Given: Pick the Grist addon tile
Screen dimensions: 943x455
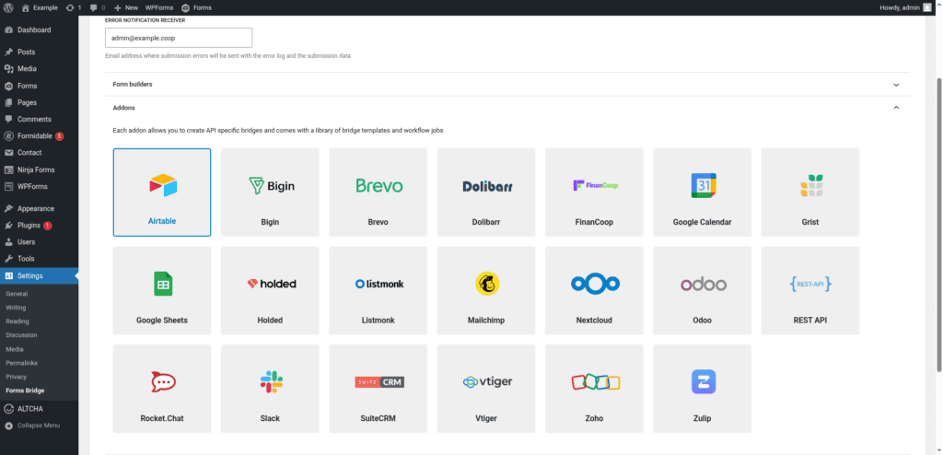Looking at the screenshot, I should [810, 192].
